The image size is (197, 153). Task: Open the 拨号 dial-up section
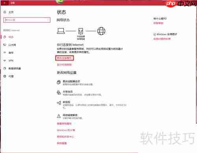pyautogui.click(x=9, y=53)
